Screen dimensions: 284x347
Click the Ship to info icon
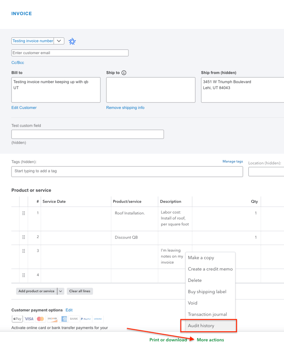point(124,73)
